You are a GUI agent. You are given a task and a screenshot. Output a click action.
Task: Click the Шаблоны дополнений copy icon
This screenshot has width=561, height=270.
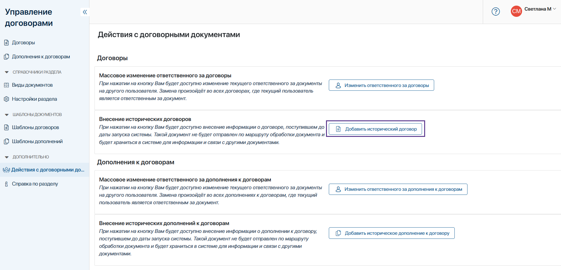pyautogui.click(x=6, y=142)
